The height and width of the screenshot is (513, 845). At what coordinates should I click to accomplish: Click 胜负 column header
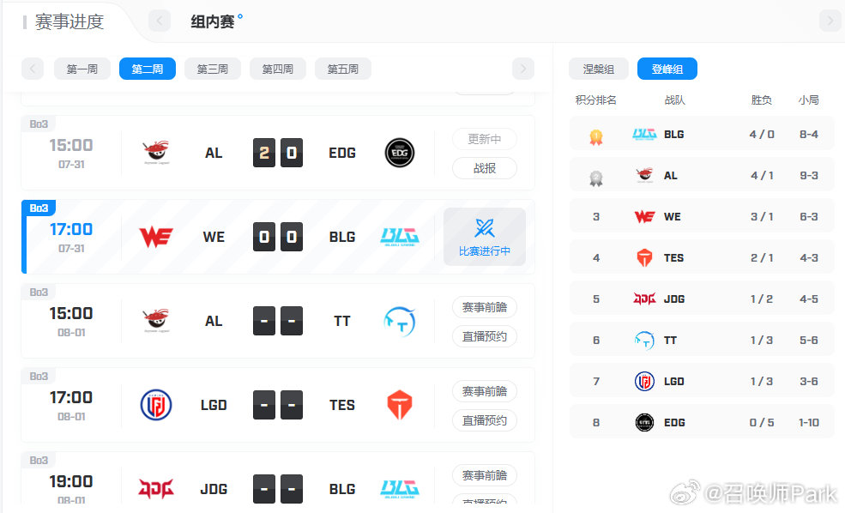(762, 100)
